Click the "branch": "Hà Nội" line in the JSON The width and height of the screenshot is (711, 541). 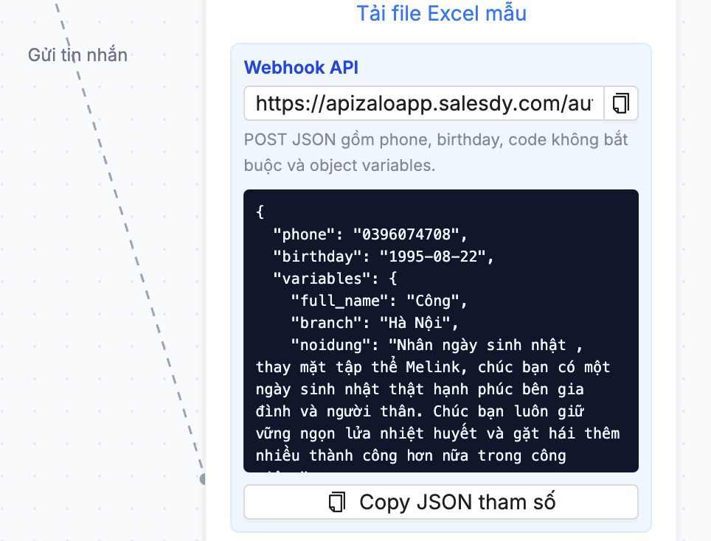tap(375, 323)
